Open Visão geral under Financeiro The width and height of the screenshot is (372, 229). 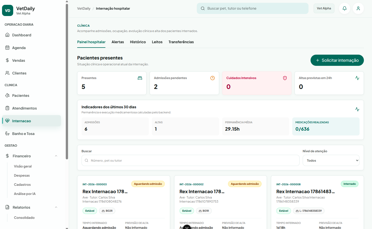tap(23, 166)
